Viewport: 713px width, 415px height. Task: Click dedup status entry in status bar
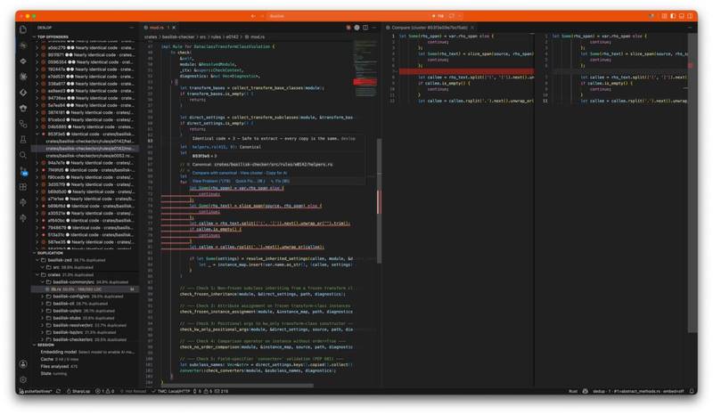coord(638,391)
